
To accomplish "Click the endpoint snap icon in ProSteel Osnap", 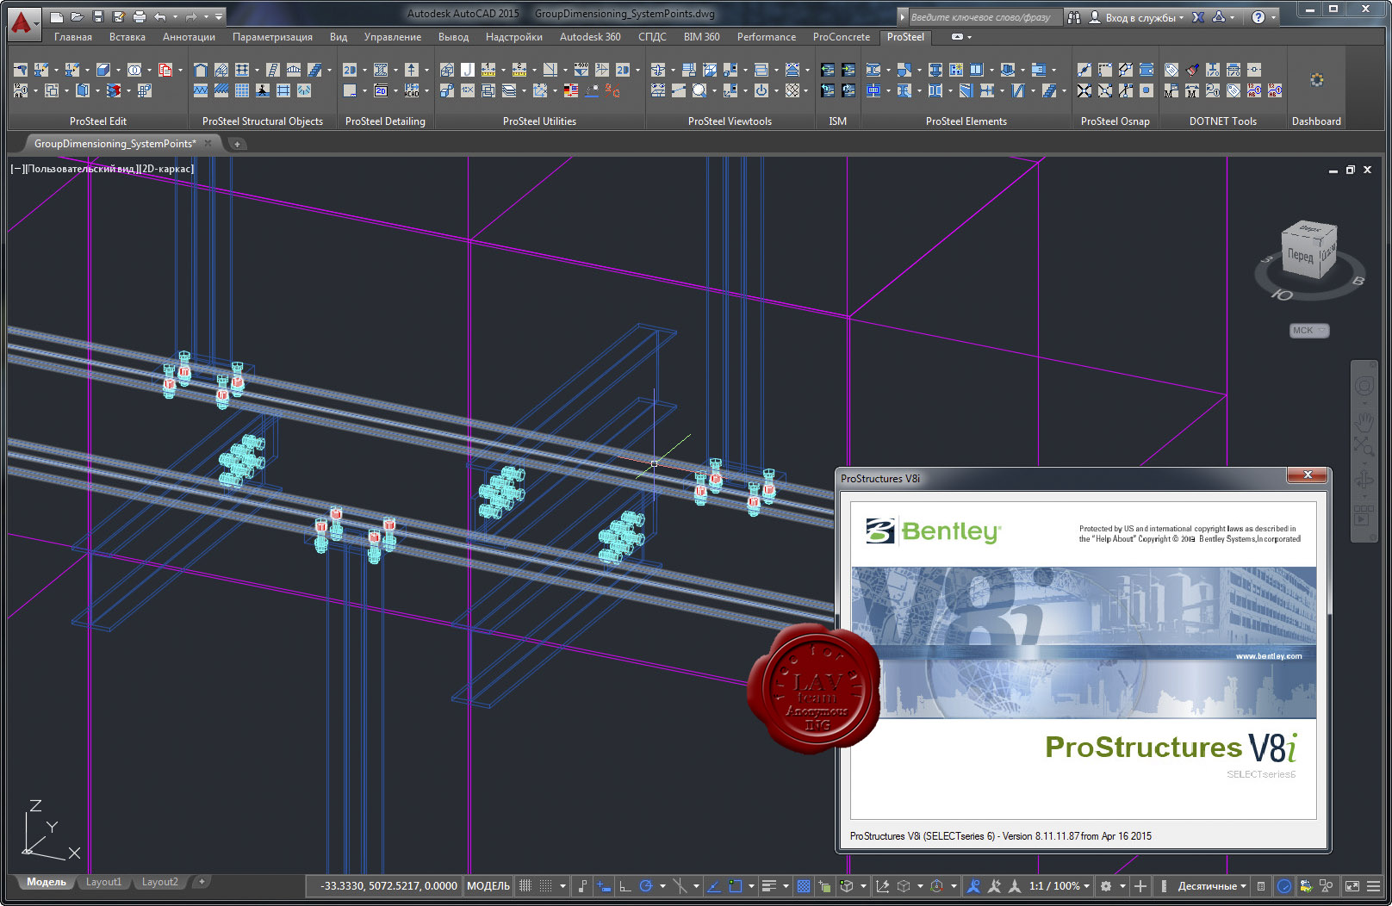I will (x=1084, y=70).
